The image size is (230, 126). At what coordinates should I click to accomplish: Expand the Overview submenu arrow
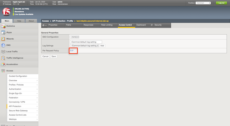pos(37,81)
